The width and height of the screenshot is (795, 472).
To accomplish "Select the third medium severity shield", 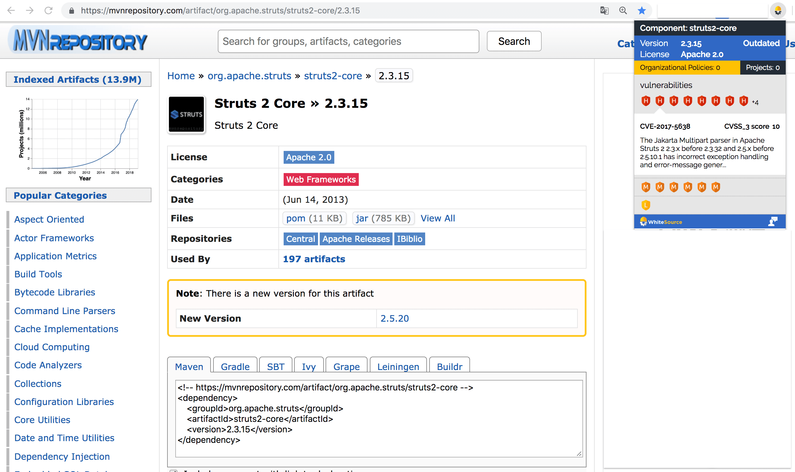I will coord(674,187).
